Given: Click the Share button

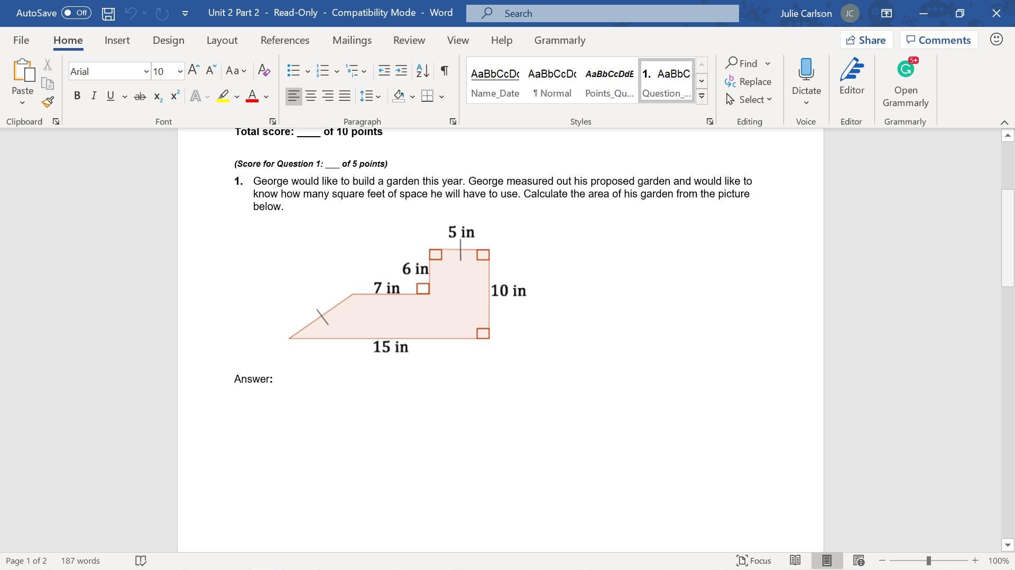Looking at the screenshot, I should (865, 40).
